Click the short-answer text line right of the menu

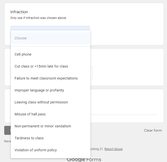[124, 115]
